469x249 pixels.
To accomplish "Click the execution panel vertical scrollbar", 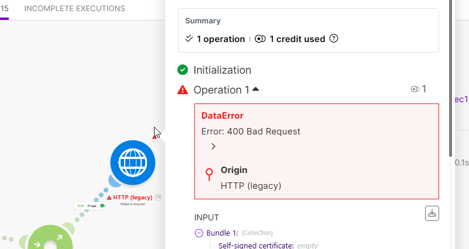I will 450,76.
